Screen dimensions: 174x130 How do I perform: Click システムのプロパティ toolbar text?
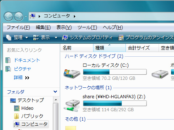pos(91,38)
